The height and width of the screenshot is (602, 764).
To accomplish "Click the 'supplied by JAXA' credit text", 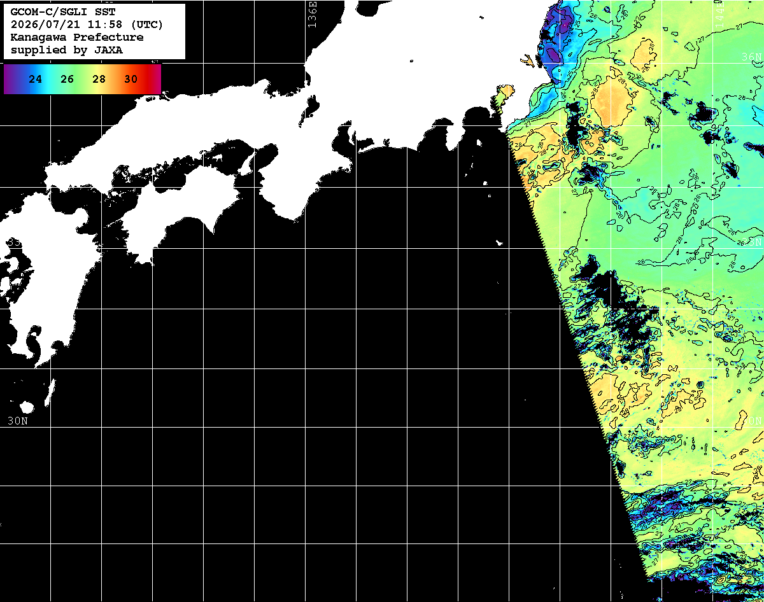I will [67, 50].
